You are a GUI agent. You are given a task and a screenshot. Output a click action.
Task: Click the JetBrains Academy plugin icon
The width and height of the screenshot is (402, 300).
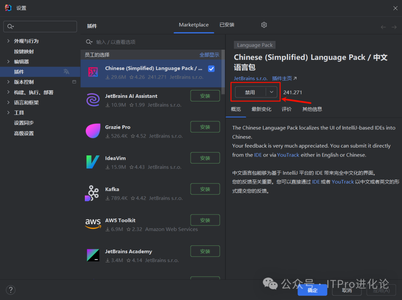(x=93, y=255)
